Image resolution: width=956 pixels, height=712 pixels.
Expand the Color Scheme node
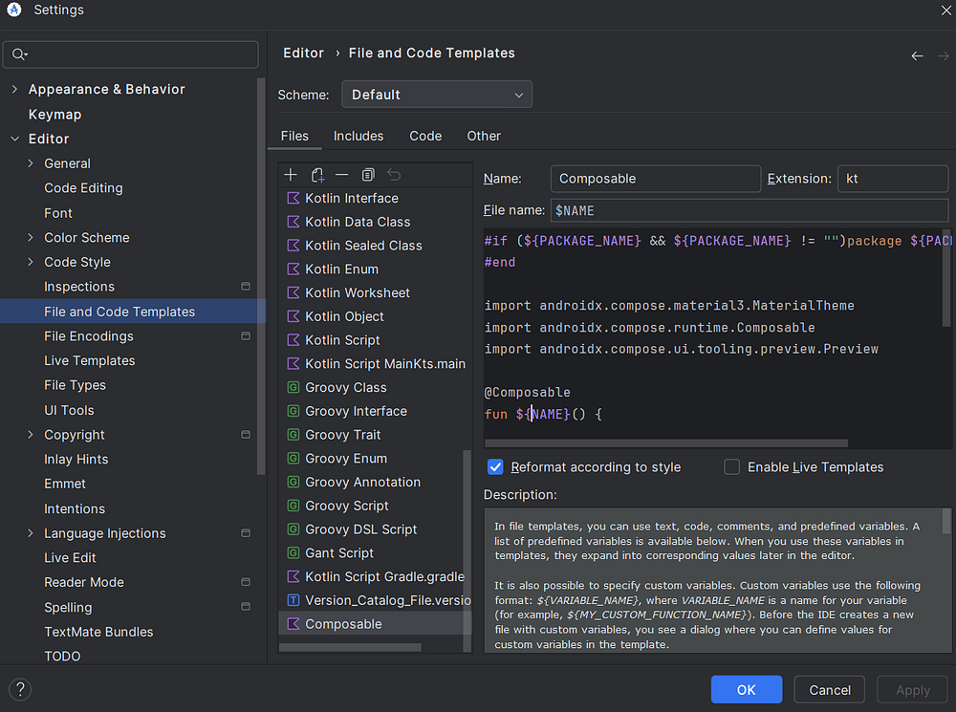[x=31, y=238]
